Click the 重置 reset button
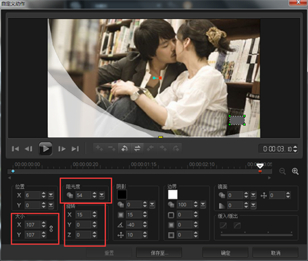308x261 pixels. click(x=110, y=253)
